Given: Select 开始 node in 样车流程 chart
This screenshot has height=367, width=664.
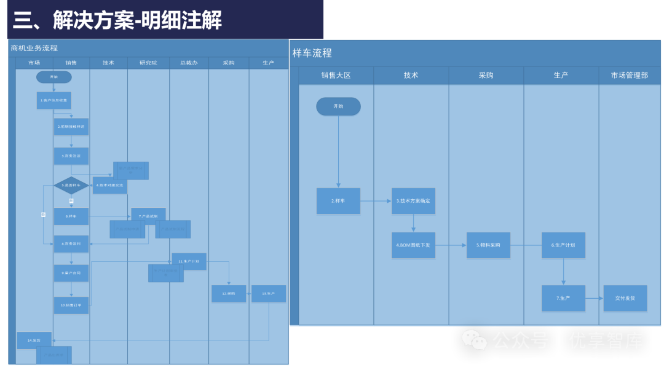Looking at the screenshot, I should click(x=338, y=106).
